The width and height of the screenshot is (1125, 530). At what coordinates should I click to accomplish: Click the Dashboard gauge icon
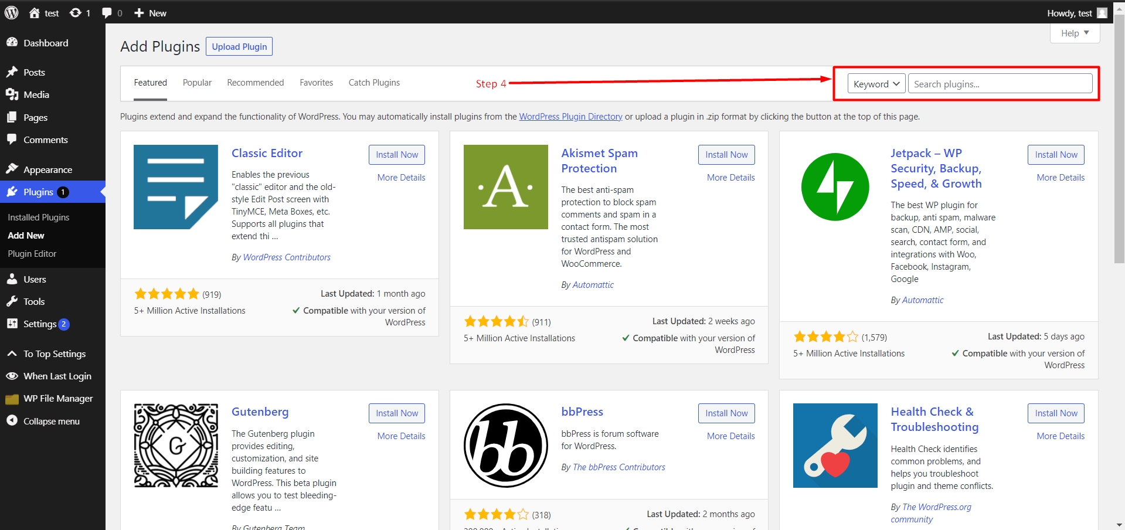coord(12,42)
